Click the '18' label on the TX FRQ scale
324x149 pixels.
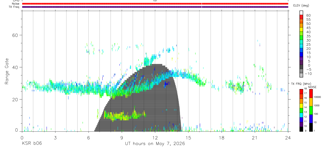[x=305, y=89]
